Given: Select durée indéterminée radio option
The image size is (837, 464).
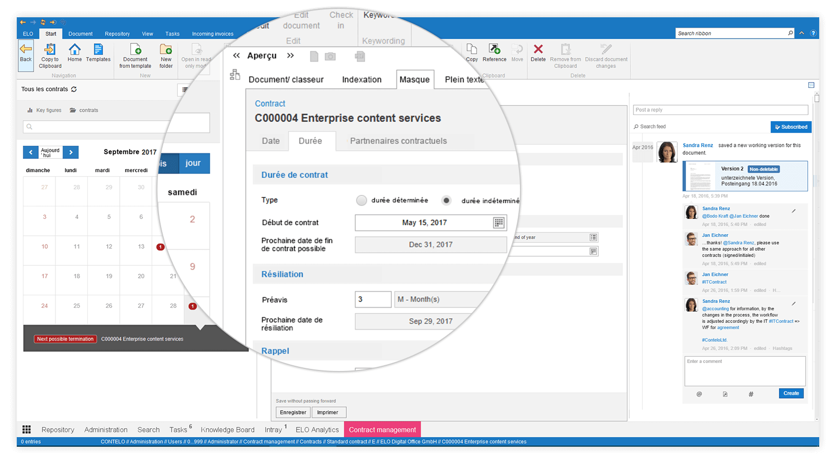Looking at the screenshot, I should [446, 200].
